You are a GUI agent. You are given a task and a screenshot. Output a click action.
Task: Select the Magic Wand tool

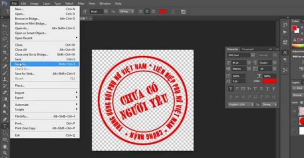(5, 46)
